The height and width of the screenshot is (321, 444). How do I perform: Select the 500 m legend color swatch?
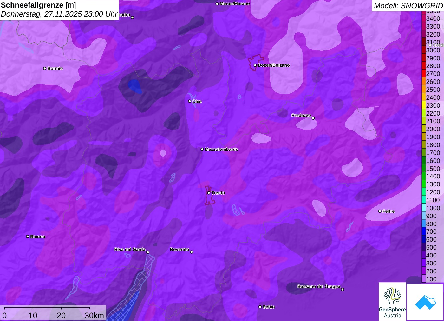pyautogui.click(x=424, y=247)
